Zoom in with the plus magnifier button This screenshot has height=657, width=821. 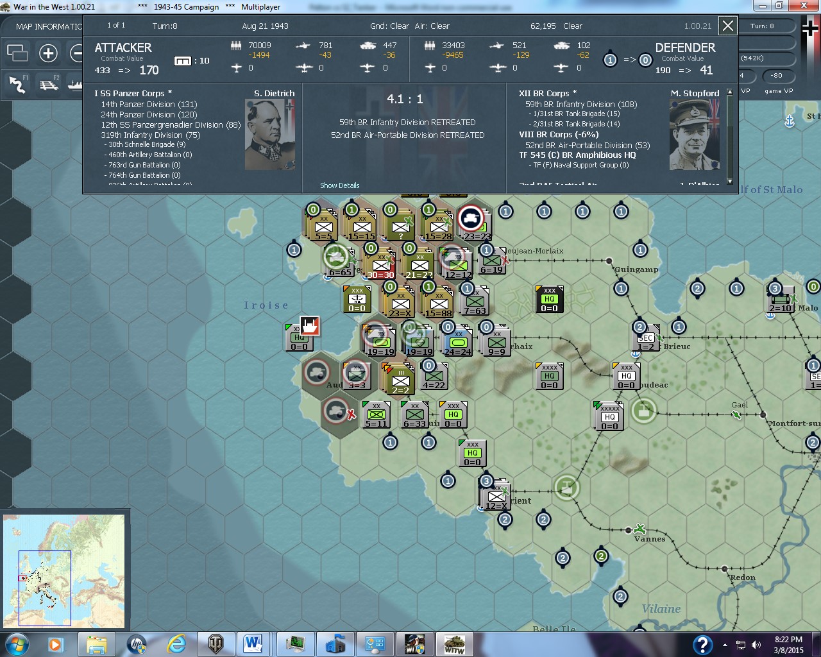pyautogui.click(x=48, y=53)
